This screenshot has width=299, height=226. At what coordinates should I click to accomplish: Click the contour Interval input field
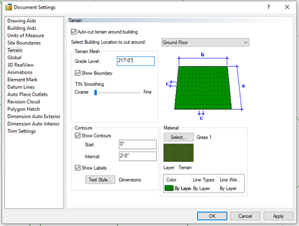(x=138, y=156)
